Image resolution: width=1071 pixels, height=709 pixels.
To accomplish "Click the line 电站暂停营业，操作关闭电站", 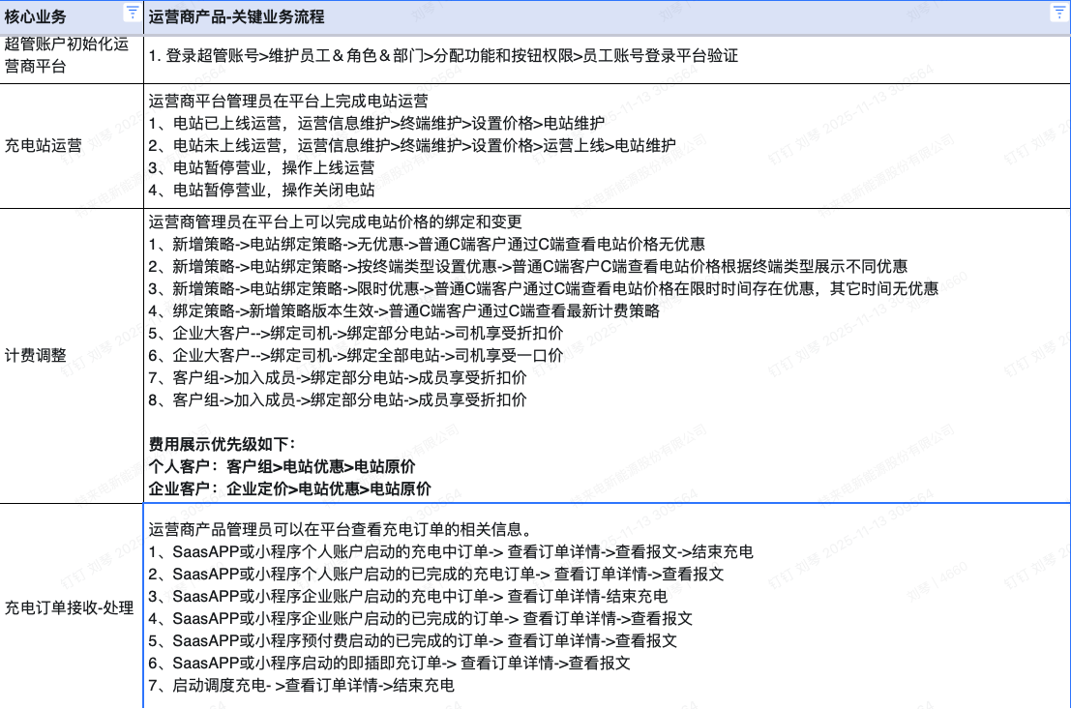I will point(261,190).
